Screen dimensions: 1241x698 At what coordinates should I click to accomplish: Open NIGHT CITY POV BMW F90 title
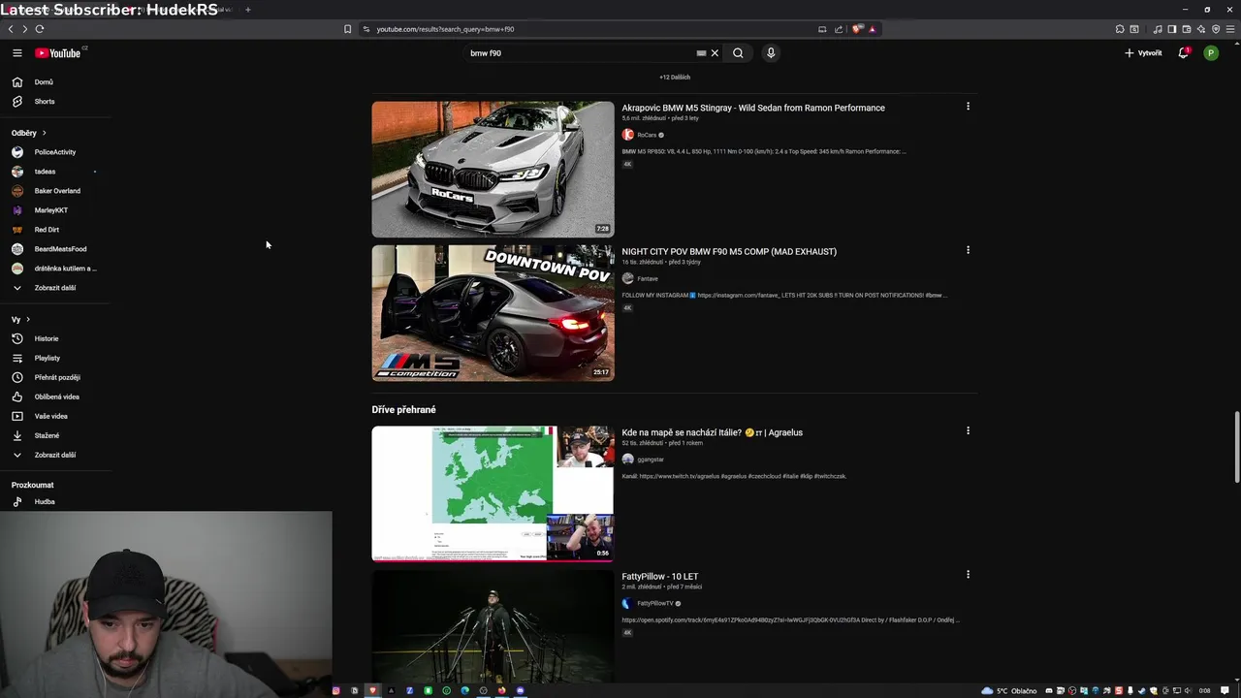tap(729, 251)
